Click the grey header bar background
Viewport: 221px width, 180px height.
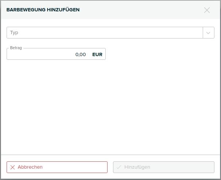pyautogui.click(x=141, y=10)
